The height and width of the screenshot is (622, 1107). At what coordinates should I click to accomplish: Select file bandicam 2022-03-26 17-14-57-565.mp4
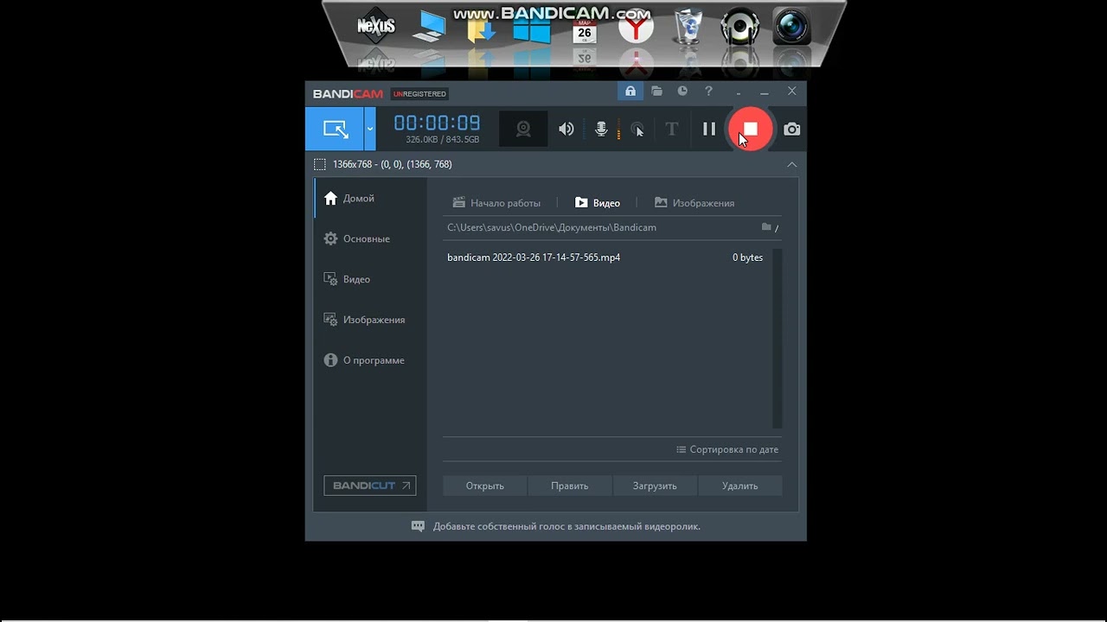pos(534,257)
